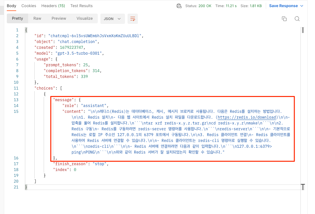The image size is (315, 214).
Task: Click the "stop" finish_reason value
Action: click(x=99, y=164)
